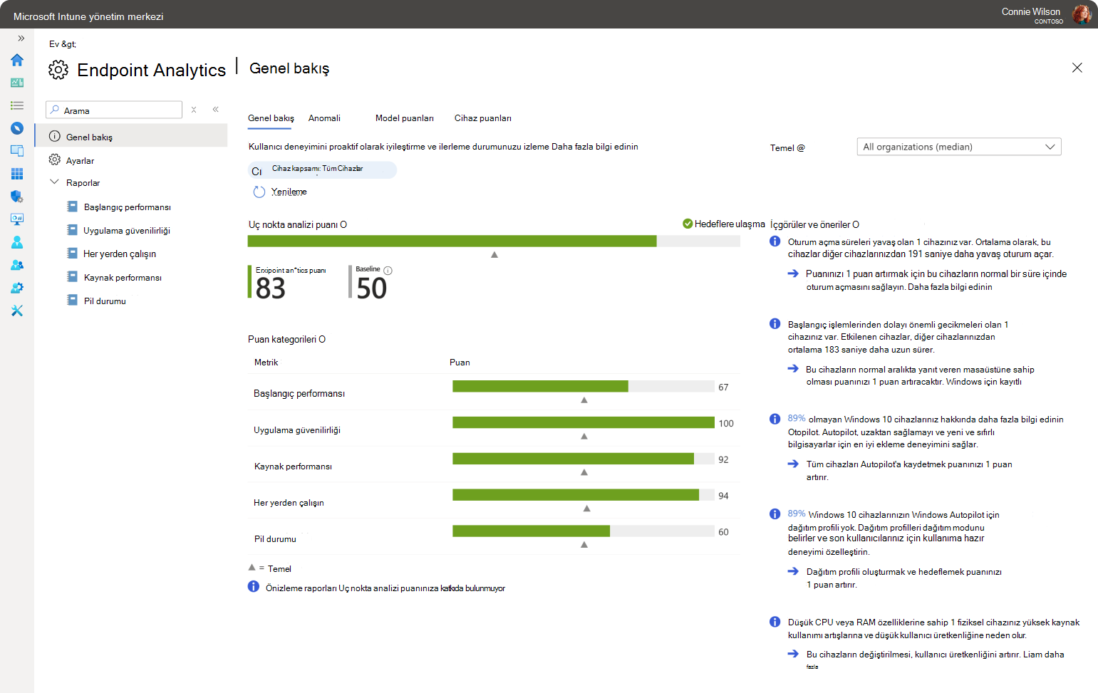This screenshot has height=693, width=1098.
Task: Open the Cihaz kapsamı: Tüm Cihazlar filter
Action: [x=322, y=170]
